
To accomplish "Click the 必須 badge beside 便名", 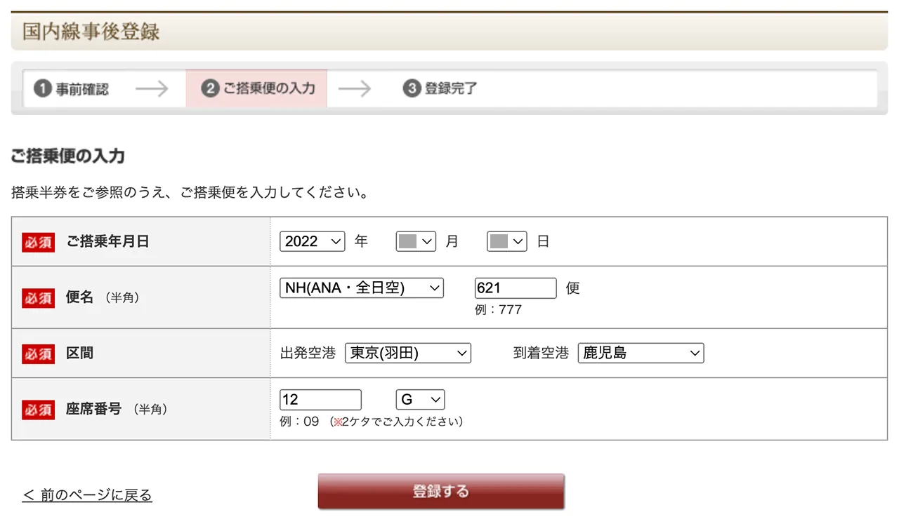I will 38,297.
